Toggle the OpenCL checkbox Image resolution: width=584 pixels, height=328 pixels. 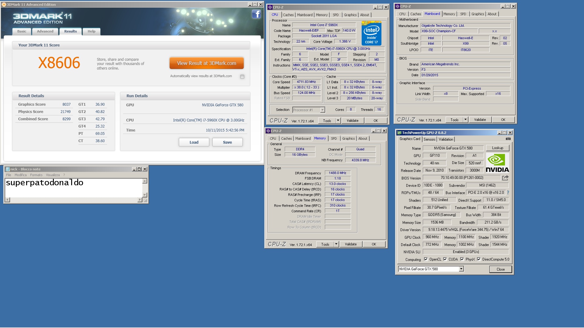point(426,259)
